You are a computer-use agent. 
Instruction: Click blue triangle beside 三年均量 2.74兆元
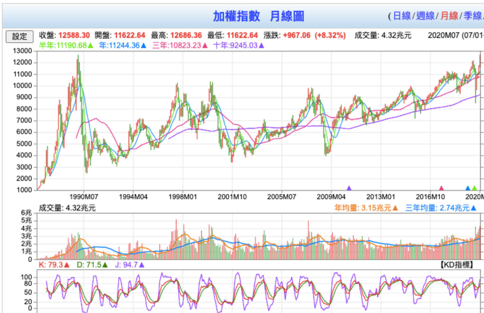click(473, 208)
